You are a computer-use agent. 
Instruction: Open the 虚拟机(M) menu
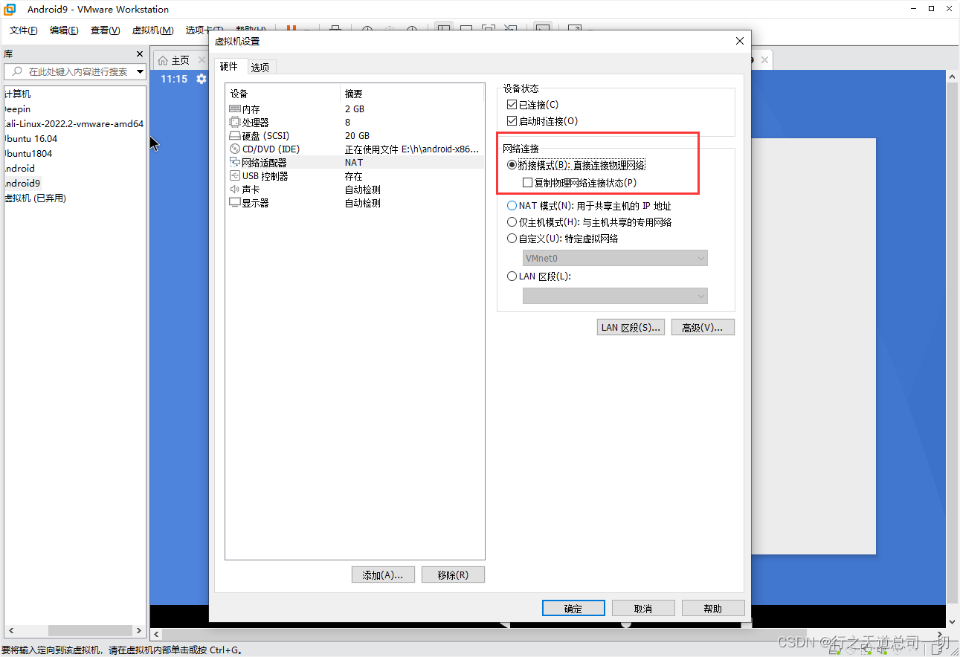(152, 30)
